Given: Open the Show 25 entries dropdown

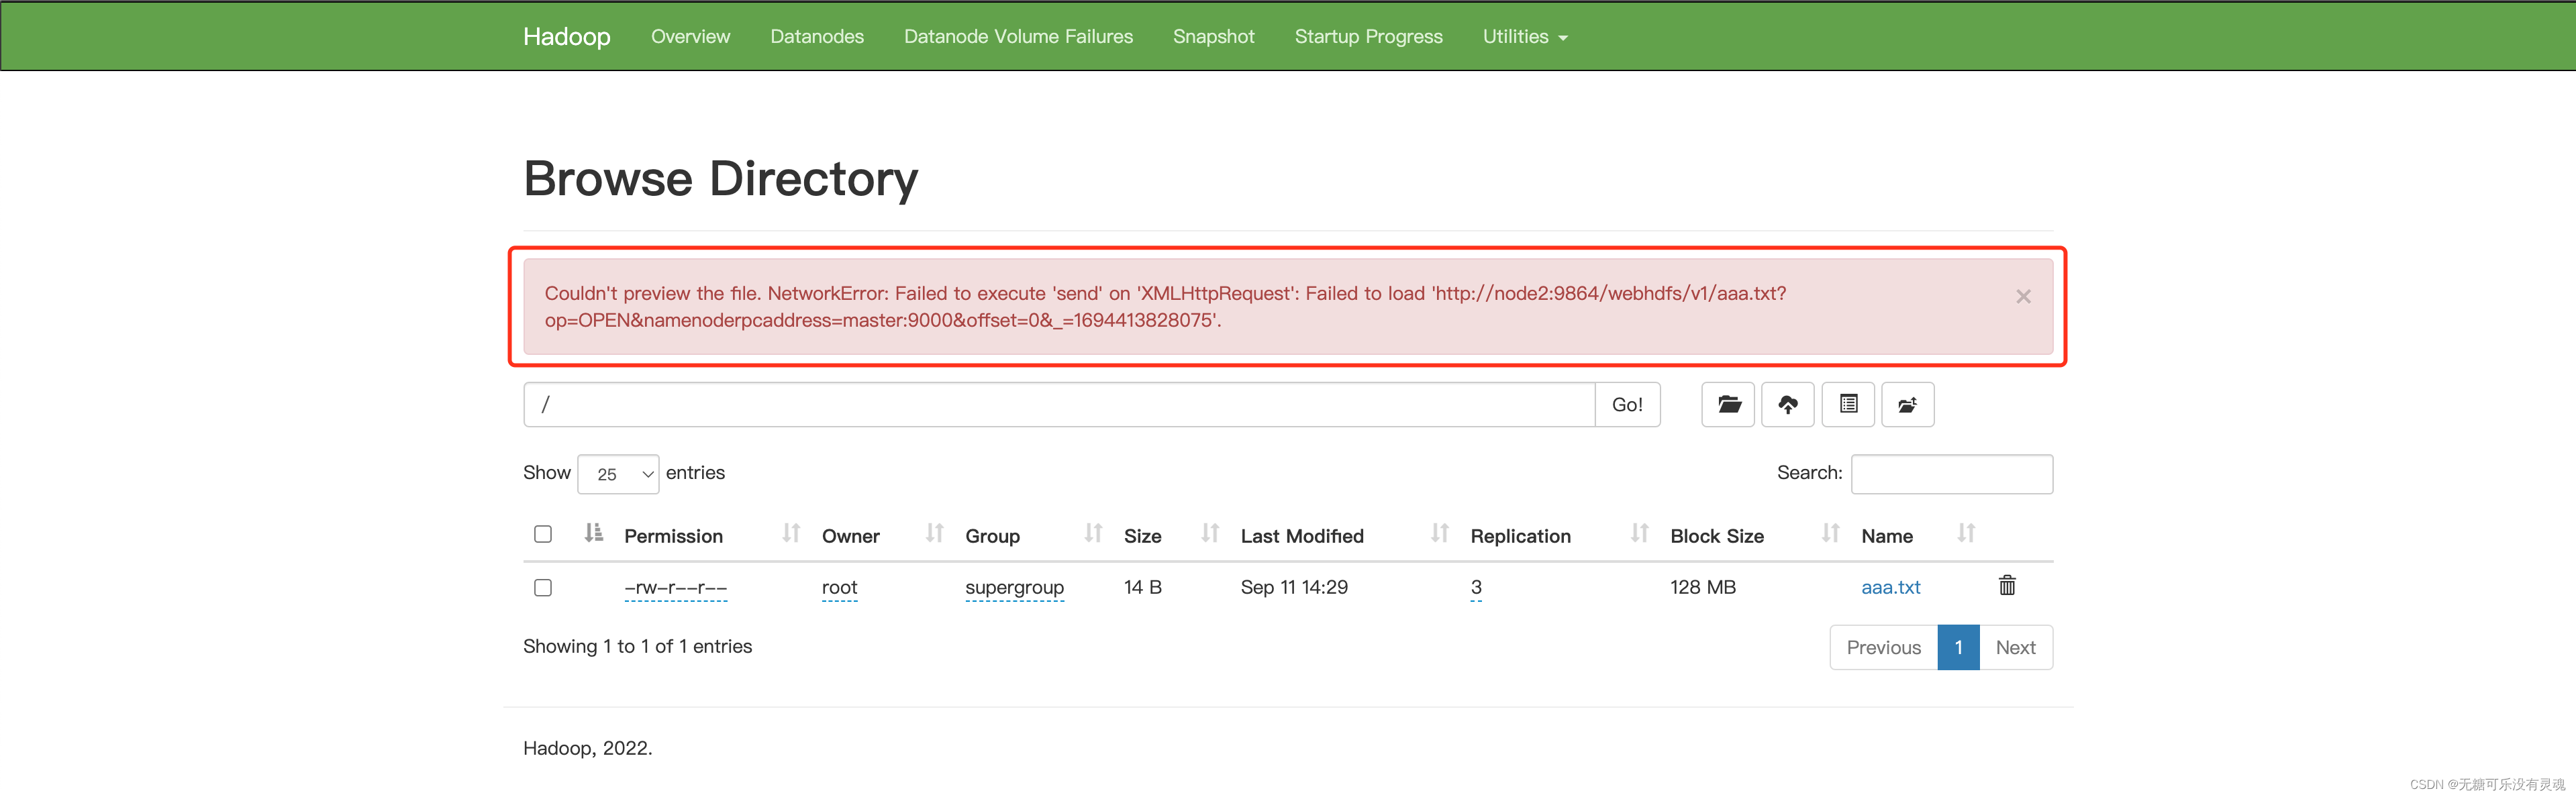Looking at the screenshot, I should (x=618, y=474).
